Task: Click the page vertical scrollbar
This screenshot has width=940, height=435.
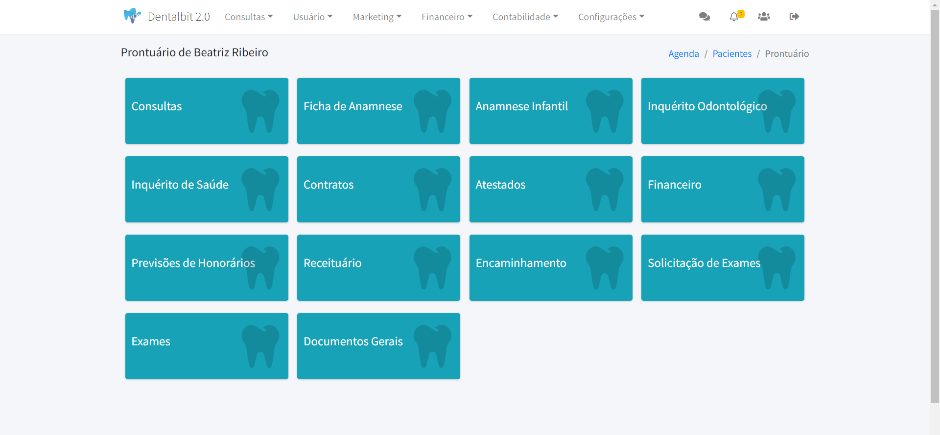Action: point(935,206)
